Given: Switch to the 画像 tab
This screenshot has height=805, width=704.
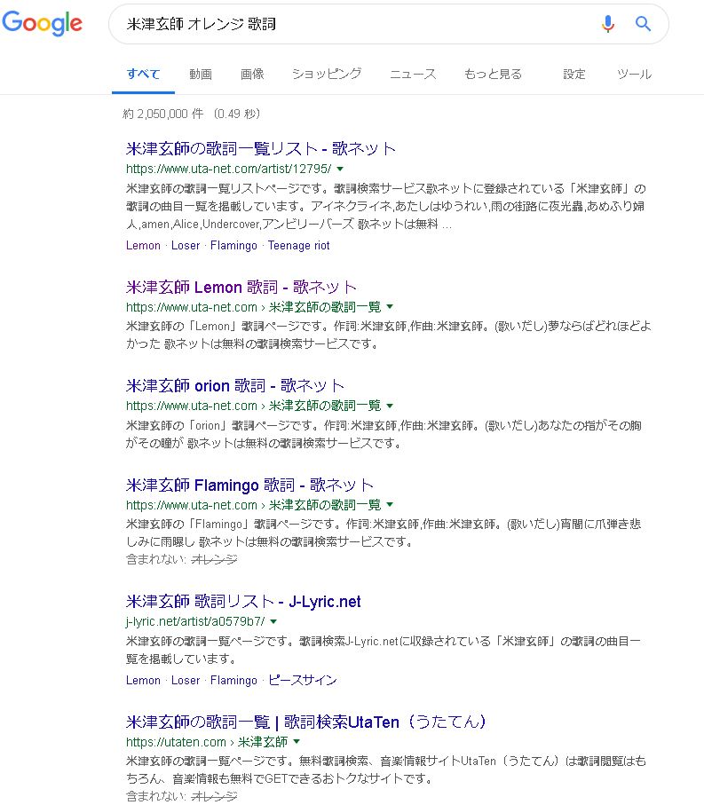Looking at the screenshot, I should (x=252, y=74).
